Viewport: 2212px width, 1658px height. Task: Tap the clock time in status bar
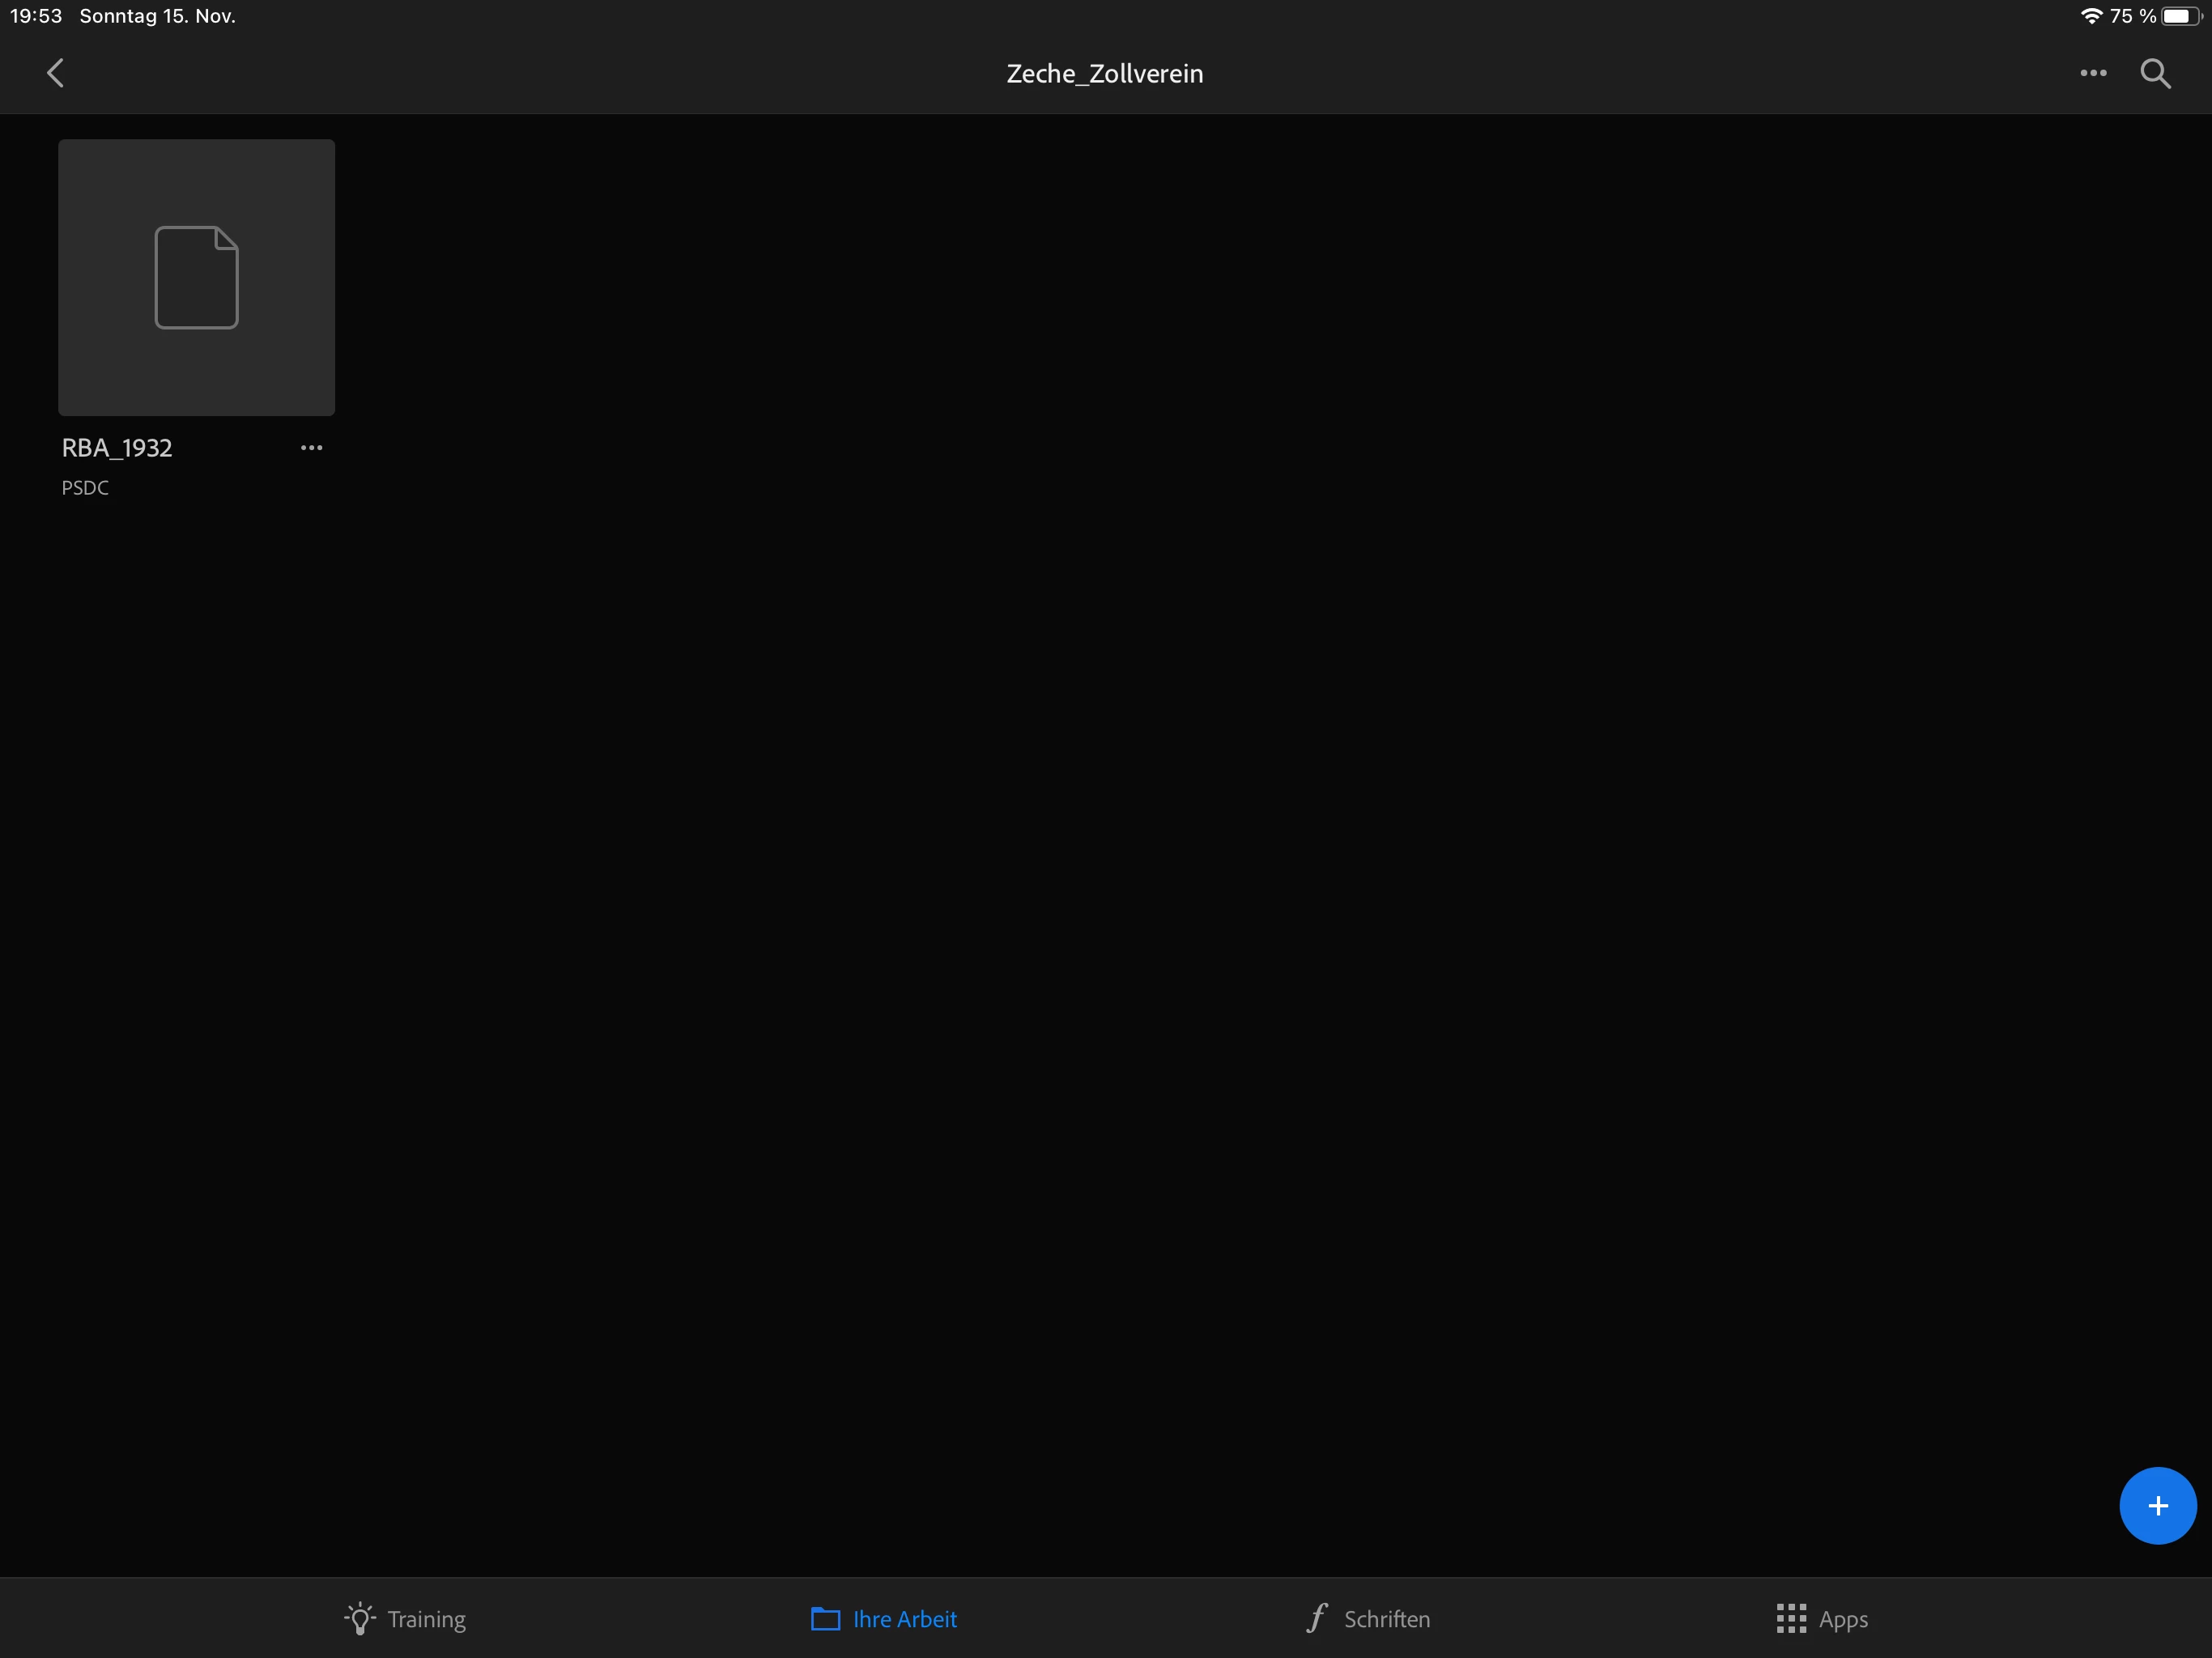tap(36, 16)
